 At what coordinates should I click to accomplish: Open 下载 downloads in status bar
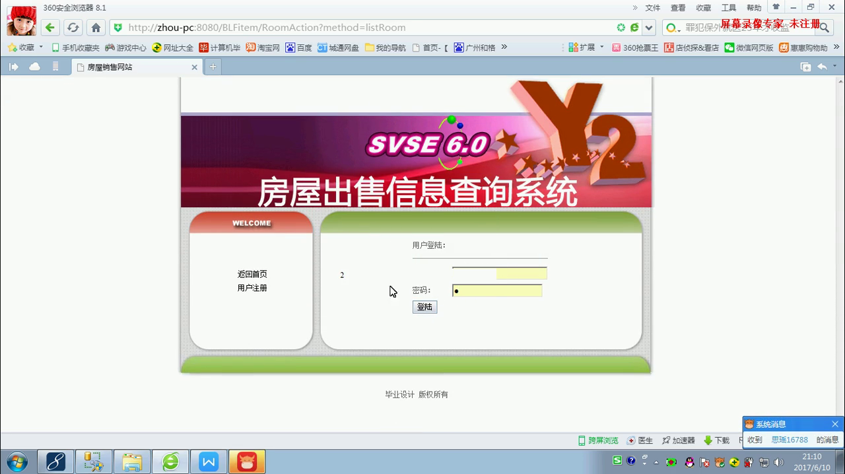coord(717,440)
